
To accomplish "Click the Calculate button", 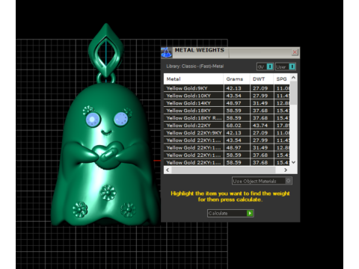I will coord(230,213).
